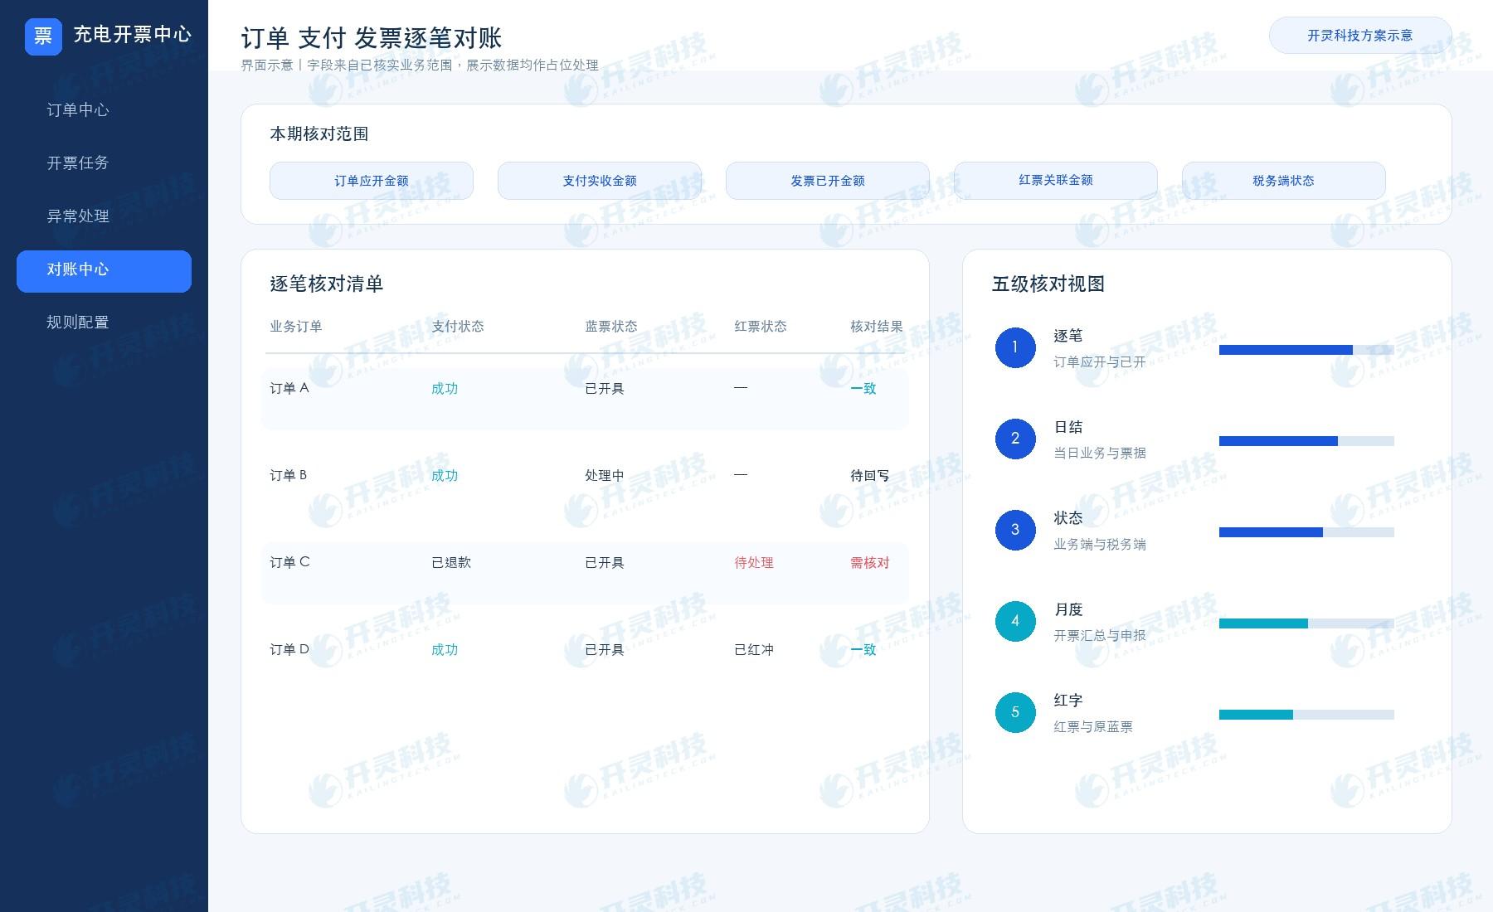Click 支付状态 column header

point(458,327)
